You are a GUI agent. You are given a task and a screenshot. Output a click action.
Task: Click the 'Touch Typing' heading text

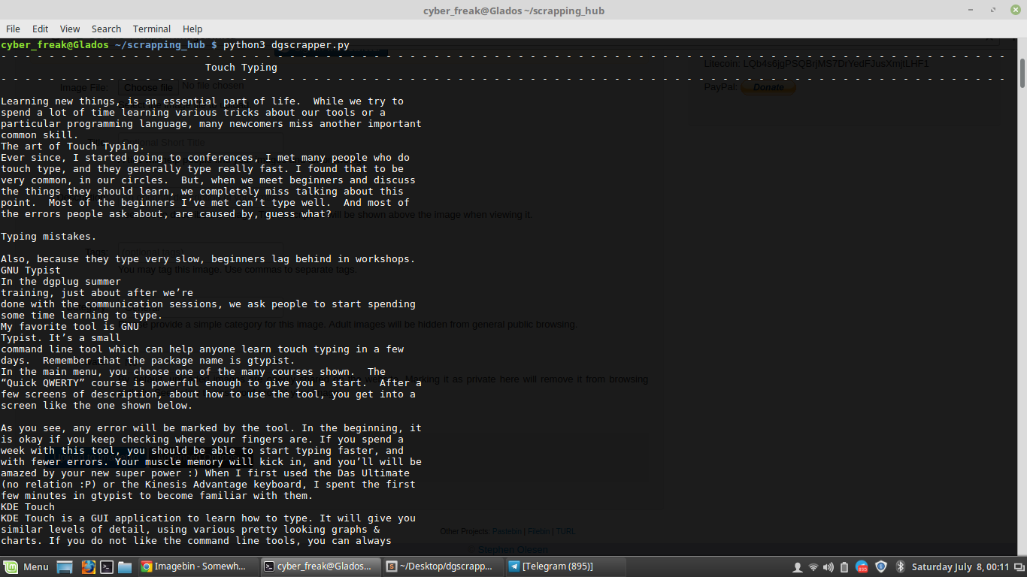point(241,68)
